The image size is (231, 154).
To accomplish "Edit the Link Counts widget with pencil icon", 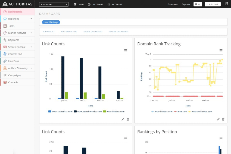I will pyautogui.click(x=123, y=119).
